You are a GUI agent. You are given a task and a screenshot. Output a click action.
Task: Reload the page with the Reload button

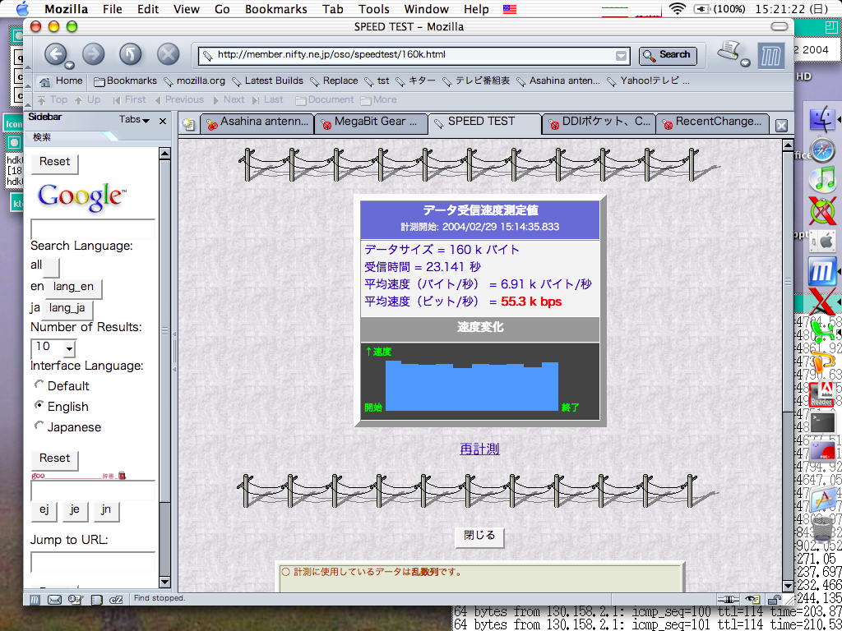pyautogui.click(x=131, y=53)
